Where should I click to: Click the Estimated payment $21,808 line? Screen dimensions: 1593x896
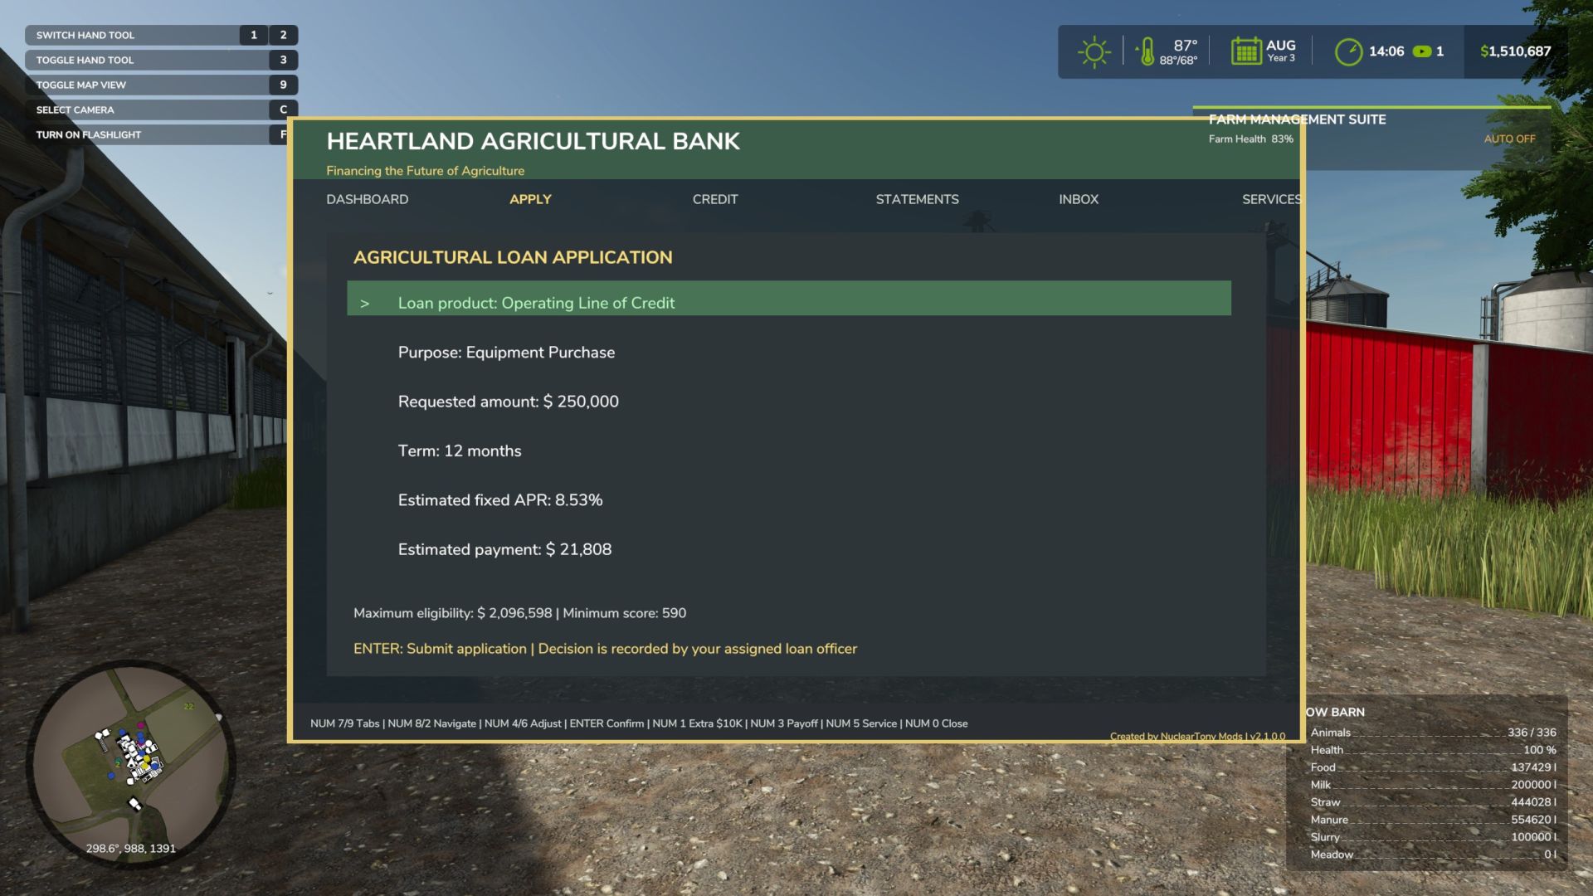tap(504, 549)
